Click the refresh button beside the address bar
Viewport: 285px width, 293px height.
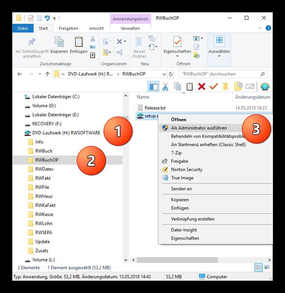coord(171,74)
